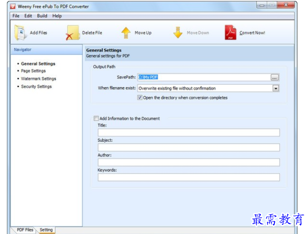Switch to the Setting tab
Viewport: 308px width, 234px height.
(x=46, y=230)
